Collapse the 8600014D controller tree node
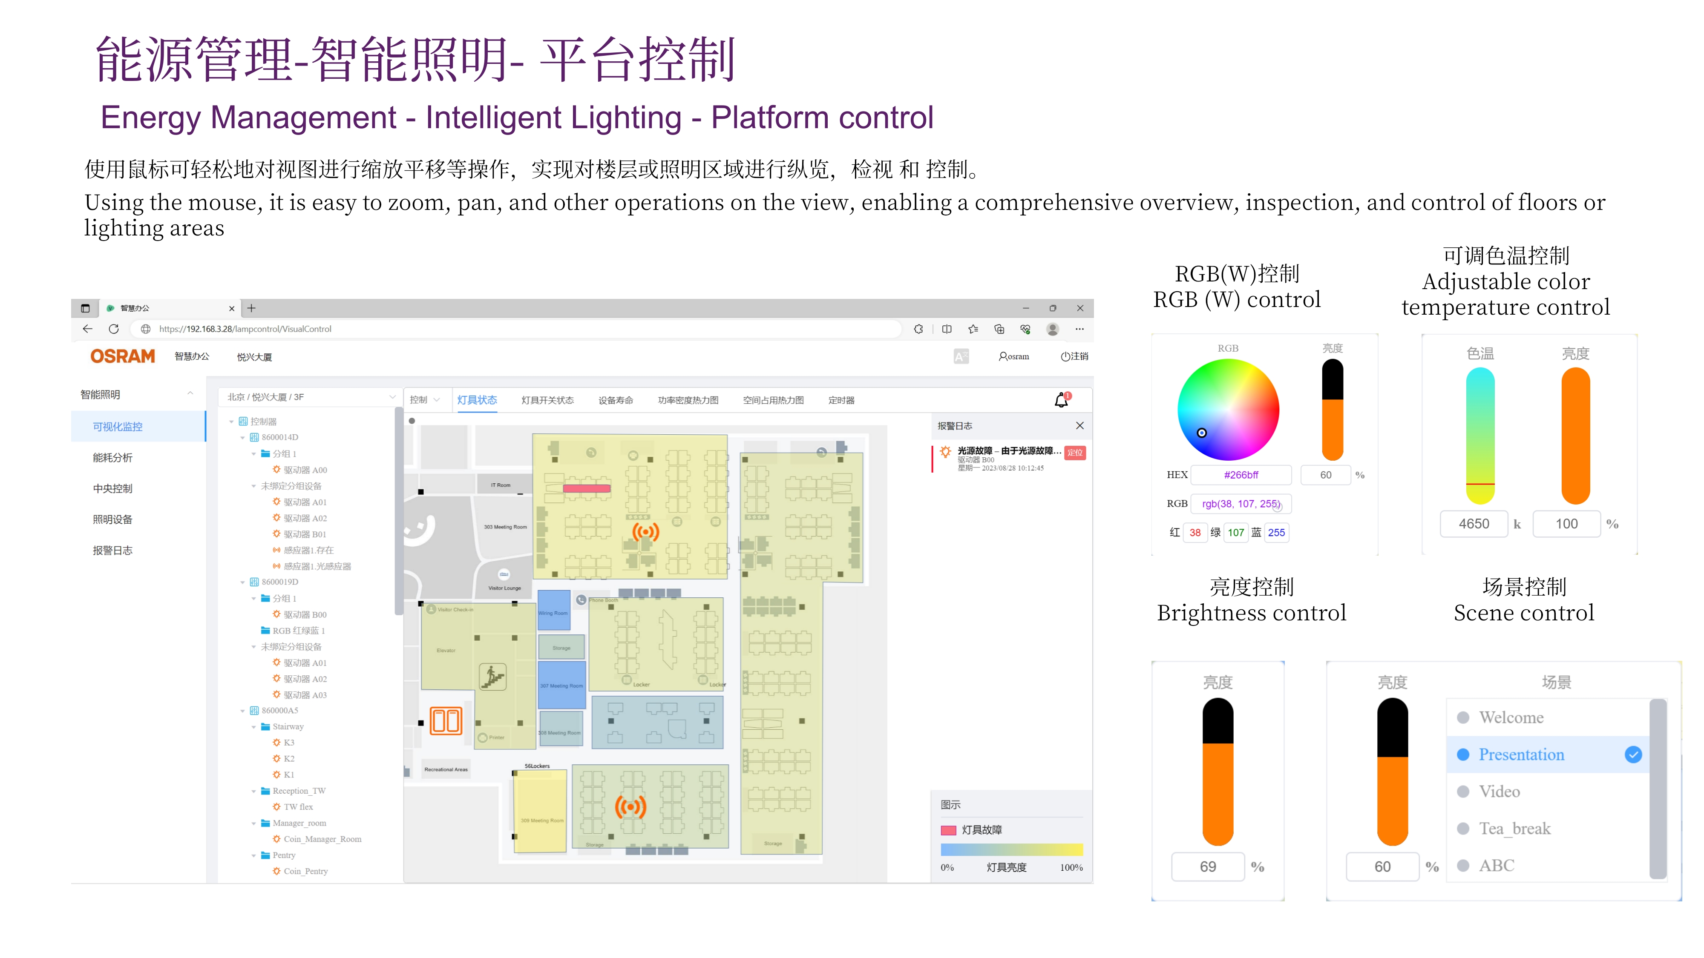 tap(243, 438)
